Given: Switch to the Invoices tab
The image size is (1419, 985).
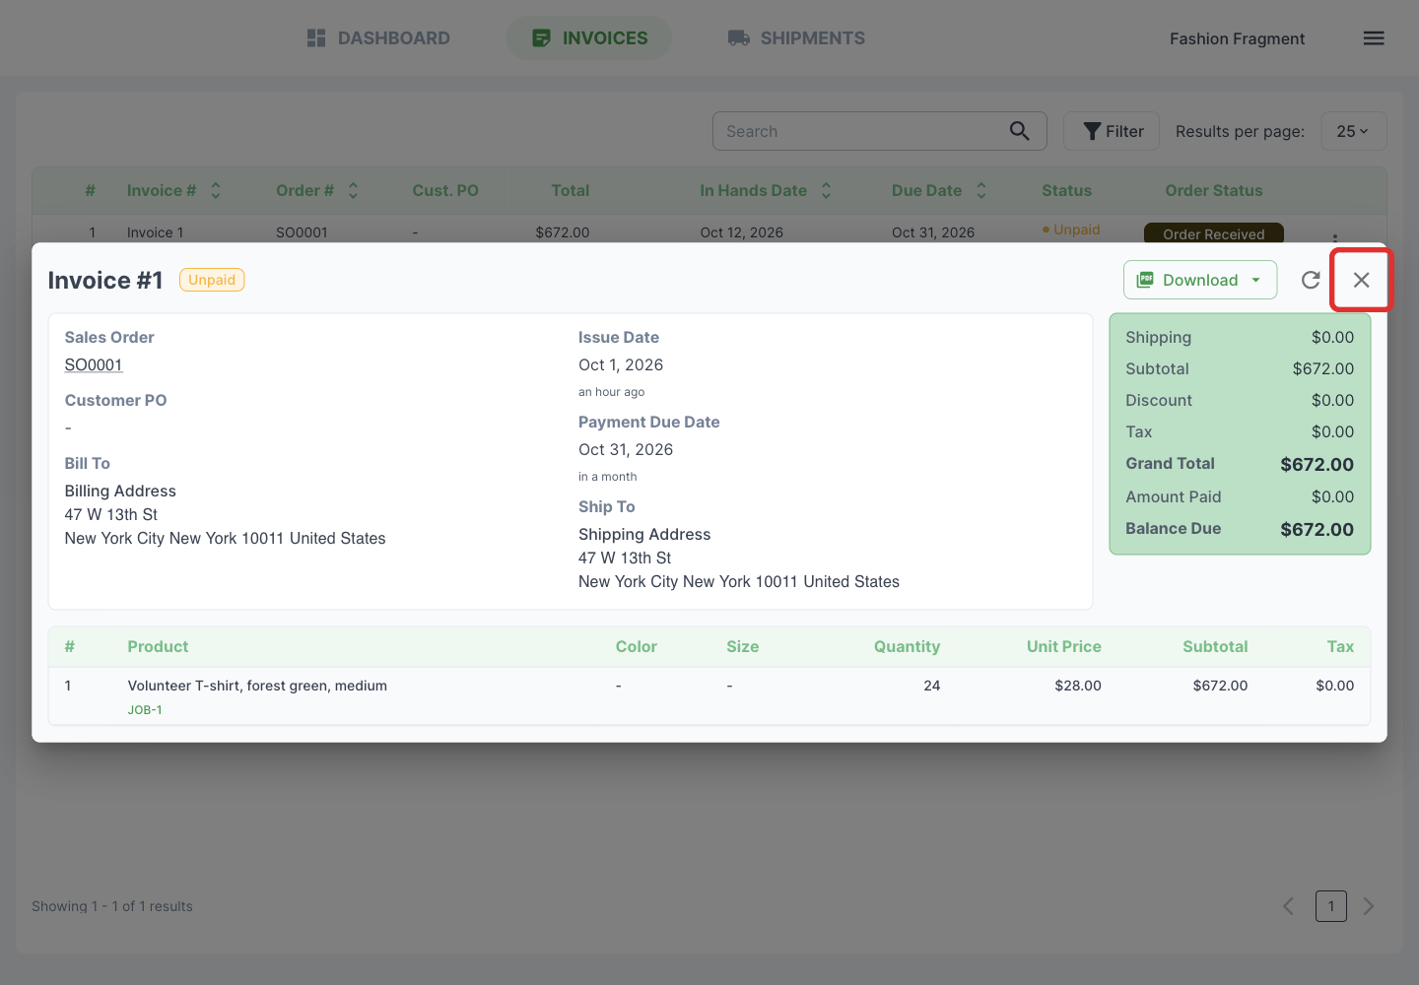Looking at the screenshot, I should [x=589, y=38].
